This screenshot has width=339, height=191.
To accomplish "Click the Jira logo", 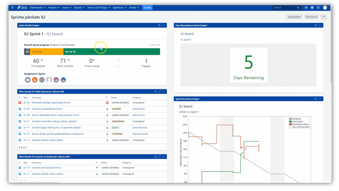I will coord(22,8).
